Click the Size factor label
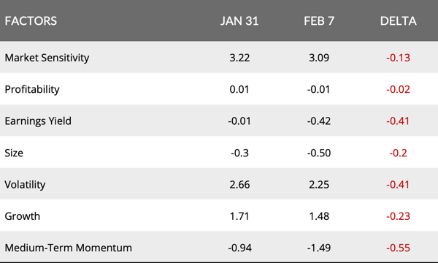 click(x=14, y=153)
